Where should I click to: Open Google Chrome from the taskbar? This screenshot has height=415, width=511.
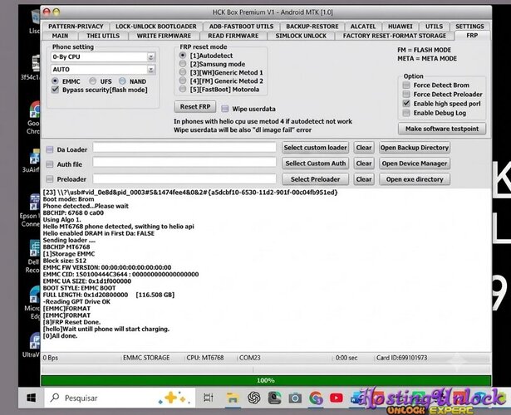[x=316, y=398]
